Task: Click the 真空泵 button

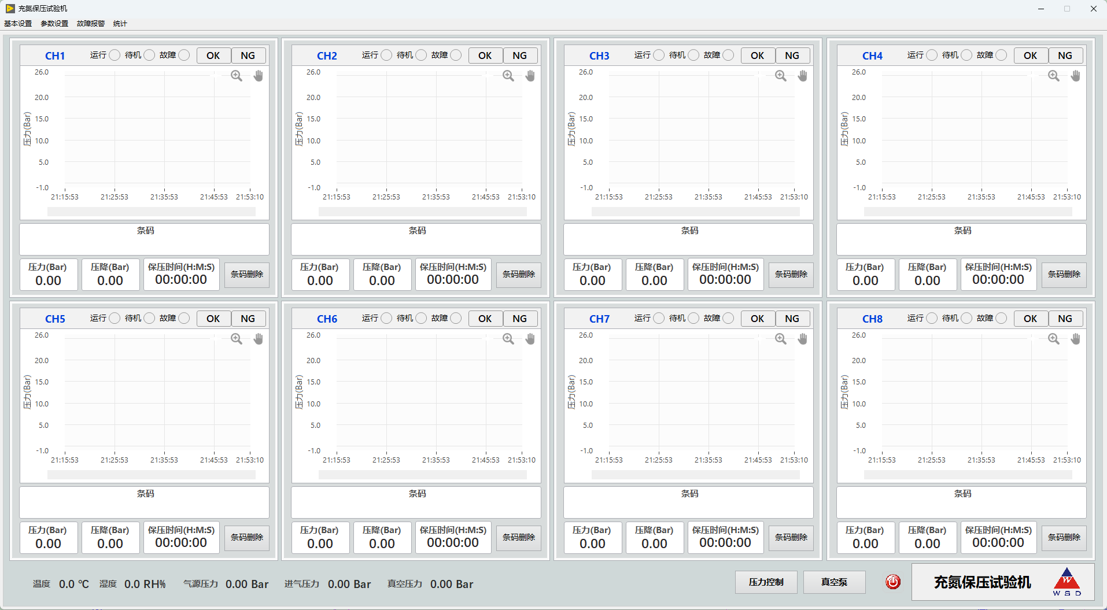Action: coord(835,582)
